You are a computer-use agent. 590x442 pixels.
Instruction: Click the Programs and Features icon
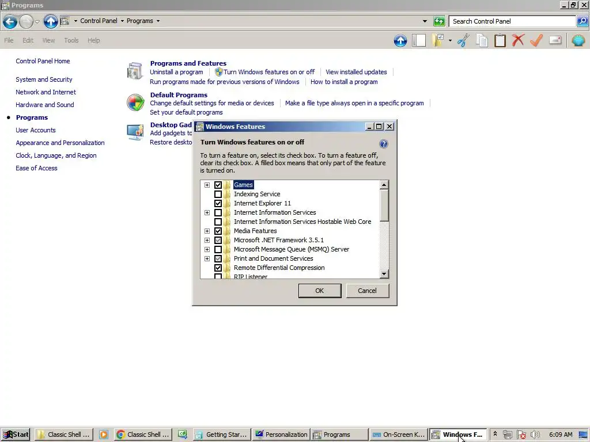click(135, 71)
